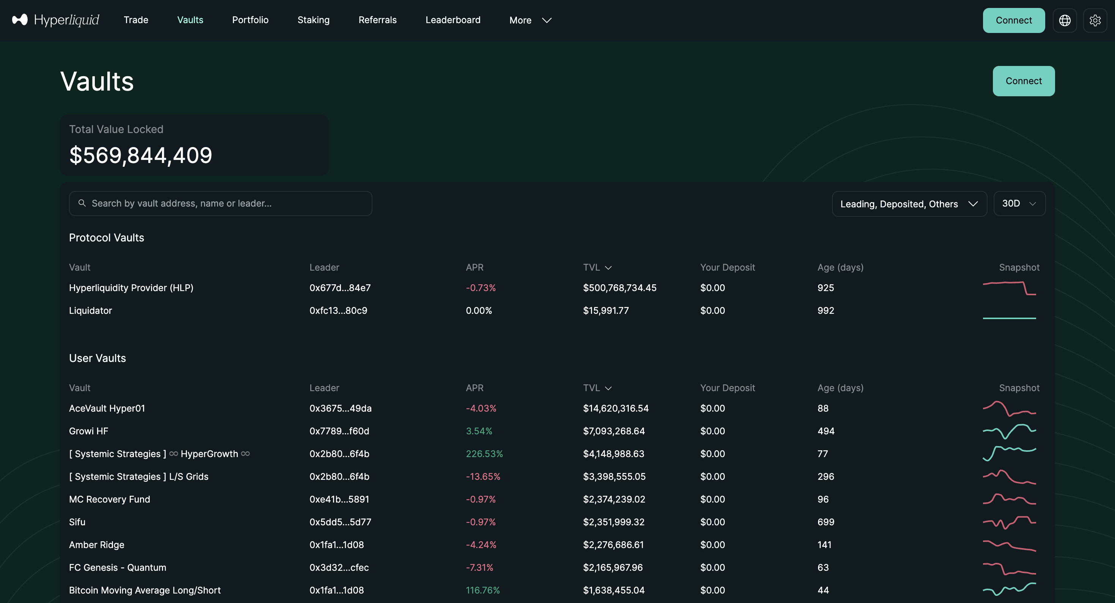Select the AceVault Hyper01 vault row
The width and height of the screenshot is (1115, 603).
[107, 408]
